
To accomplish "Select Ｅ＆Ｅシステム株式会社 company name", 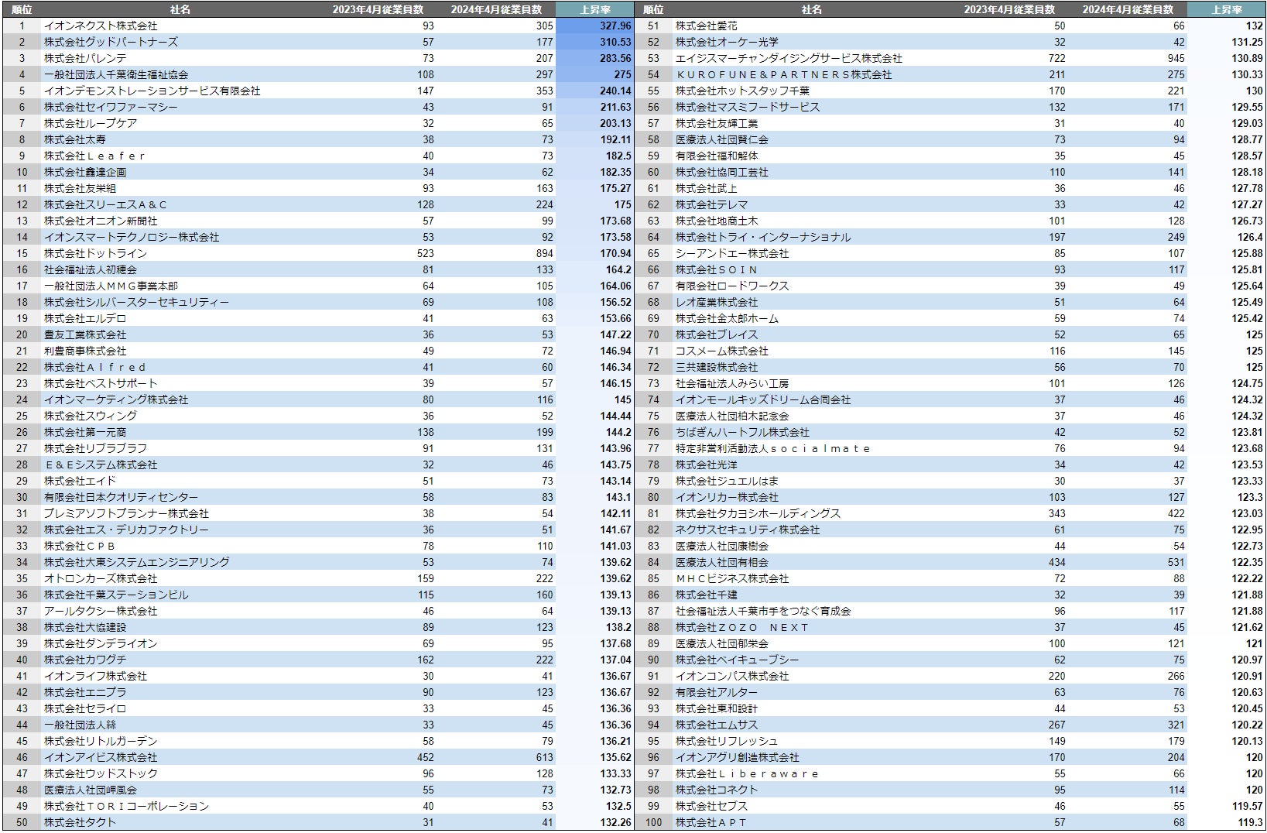I will pyautogui.click(x=101, y=464).
